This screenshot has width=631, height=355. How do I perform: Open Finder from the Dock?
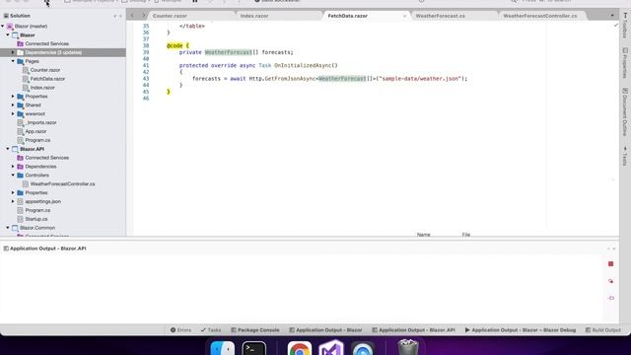222,348
